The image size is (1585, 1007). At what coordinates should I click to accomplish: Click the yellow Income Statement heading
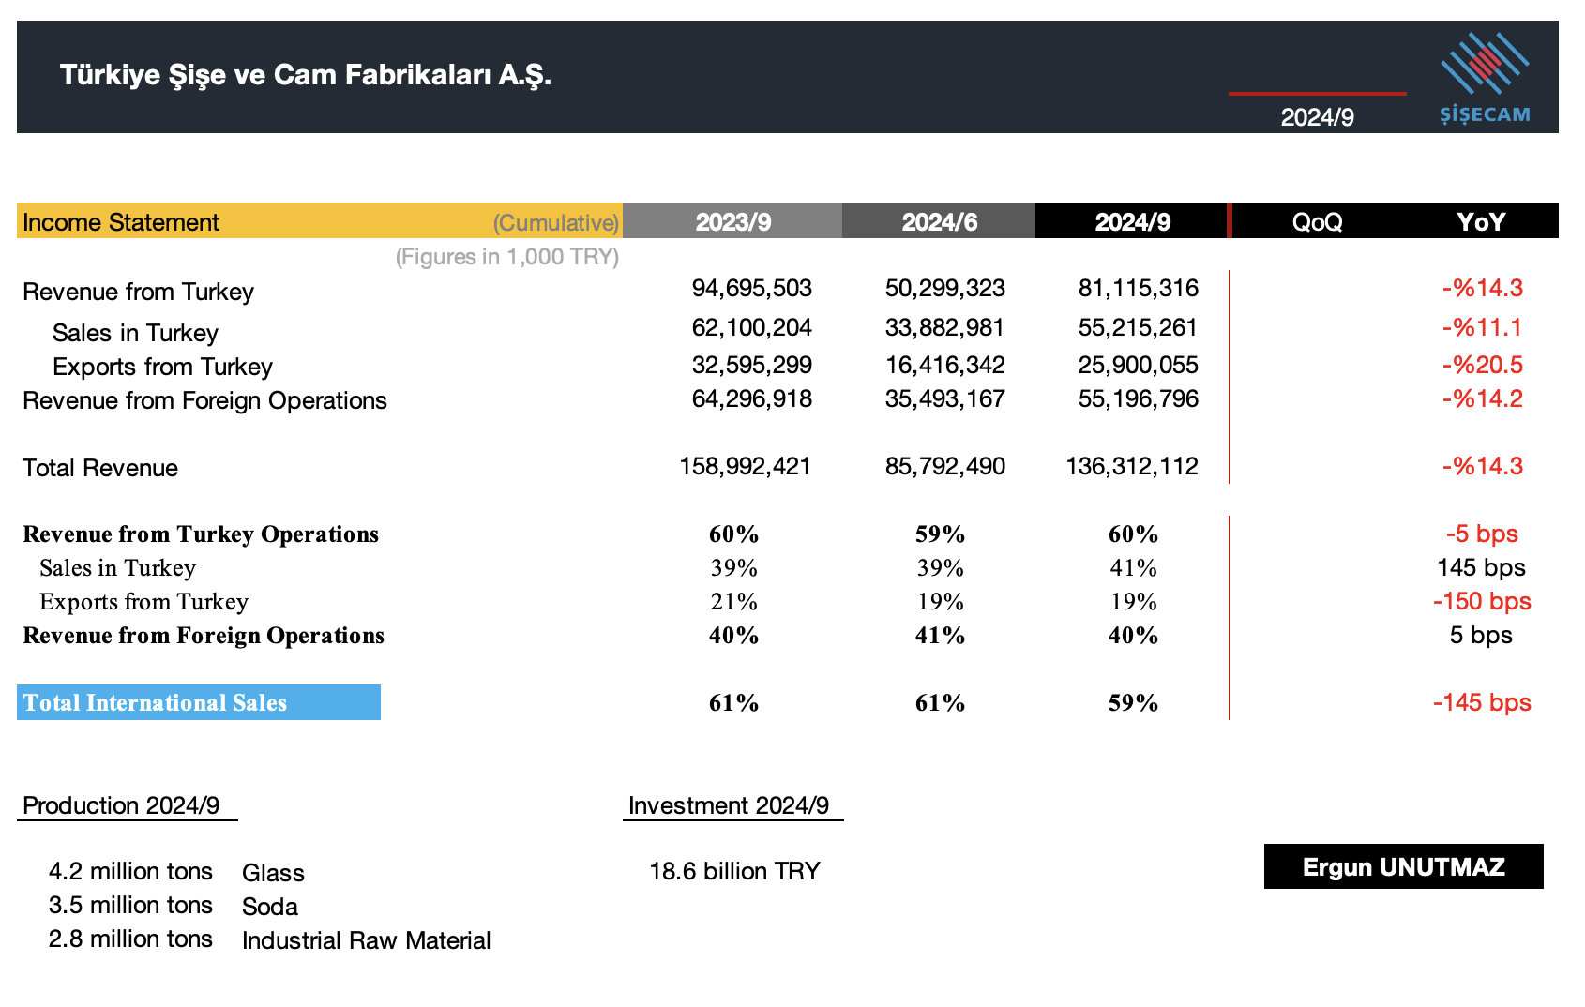121,222
